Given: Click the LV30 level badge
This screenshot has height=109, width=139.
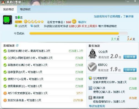Looking at the screenshot, I should [x=18, y=22].
